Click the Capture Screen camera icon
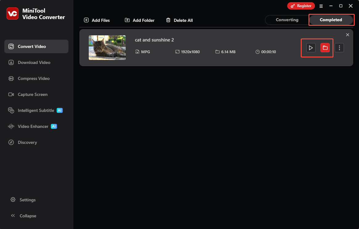 point(11,94)
